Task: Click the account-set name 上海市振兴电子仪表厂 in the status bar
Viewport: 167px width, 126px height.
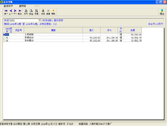Action: pyautogui.click(x=101, y=124)
